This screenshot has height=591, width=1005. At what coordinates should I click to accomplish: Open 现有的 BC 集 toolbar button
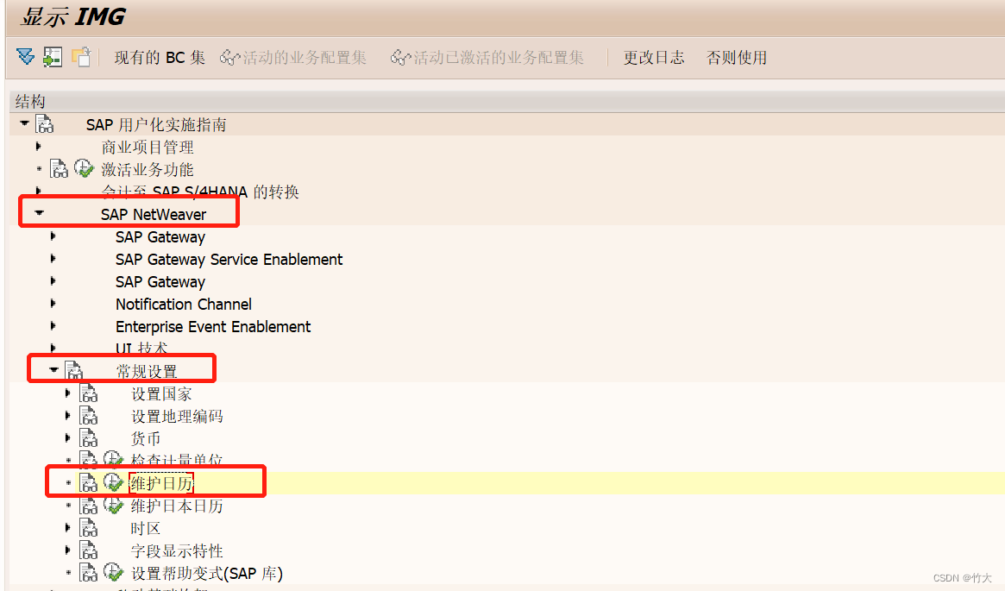(x=160, y=58)
